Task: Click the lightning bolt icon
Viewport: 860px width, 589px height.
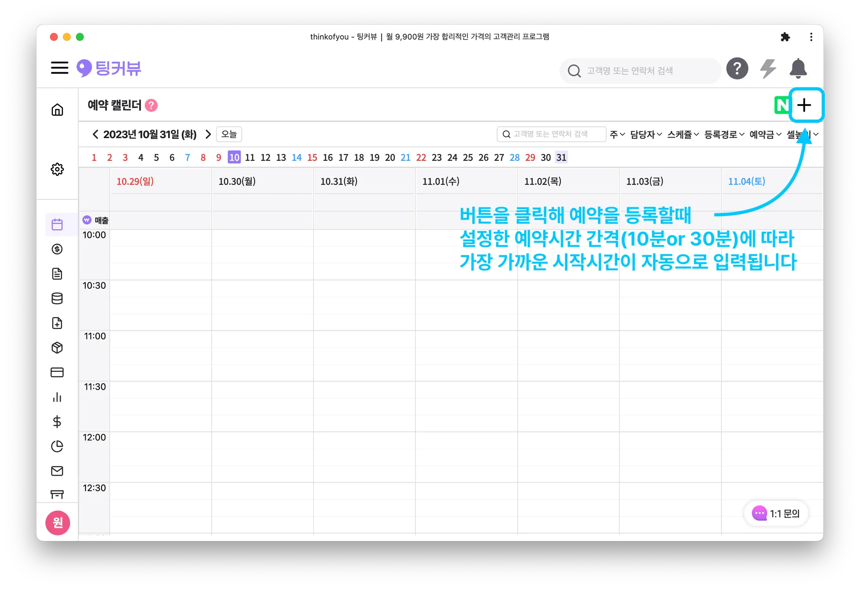Action: click(768, 69)
